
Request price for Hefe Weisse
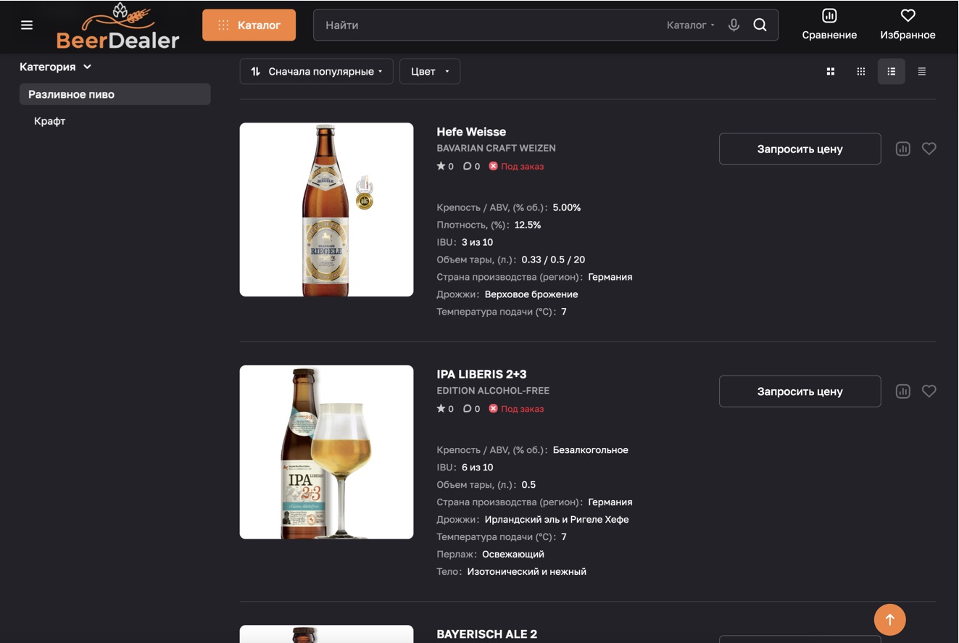(x=800, y=149)
